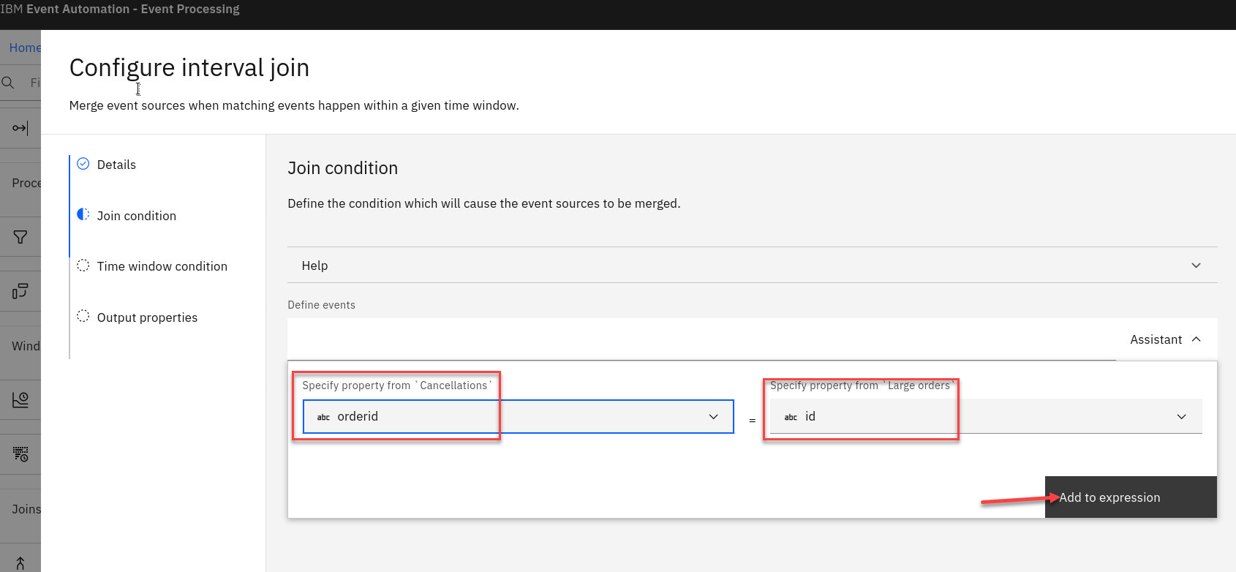Open the Cancellations property dropdown showing orderid

[x=518, y=416]
